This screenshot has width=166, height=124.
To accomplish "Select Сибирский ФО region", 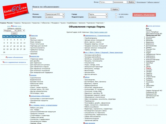I will pos(151,92).
